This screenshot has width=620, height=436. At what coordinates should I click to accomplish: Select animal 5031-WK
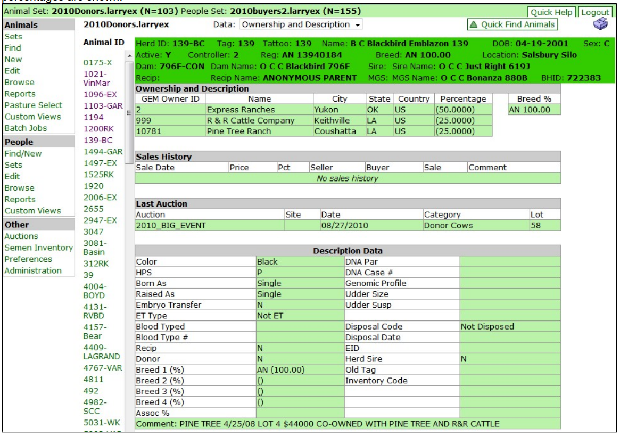(x=102, y=423)
